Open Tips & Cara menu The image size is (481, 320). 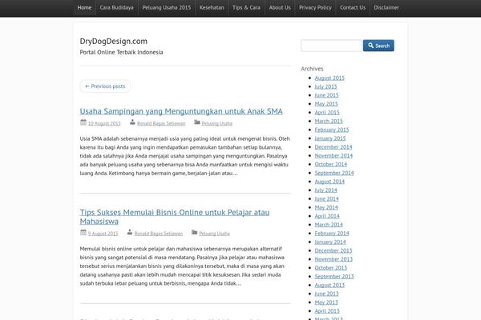(x=246, y=8)
